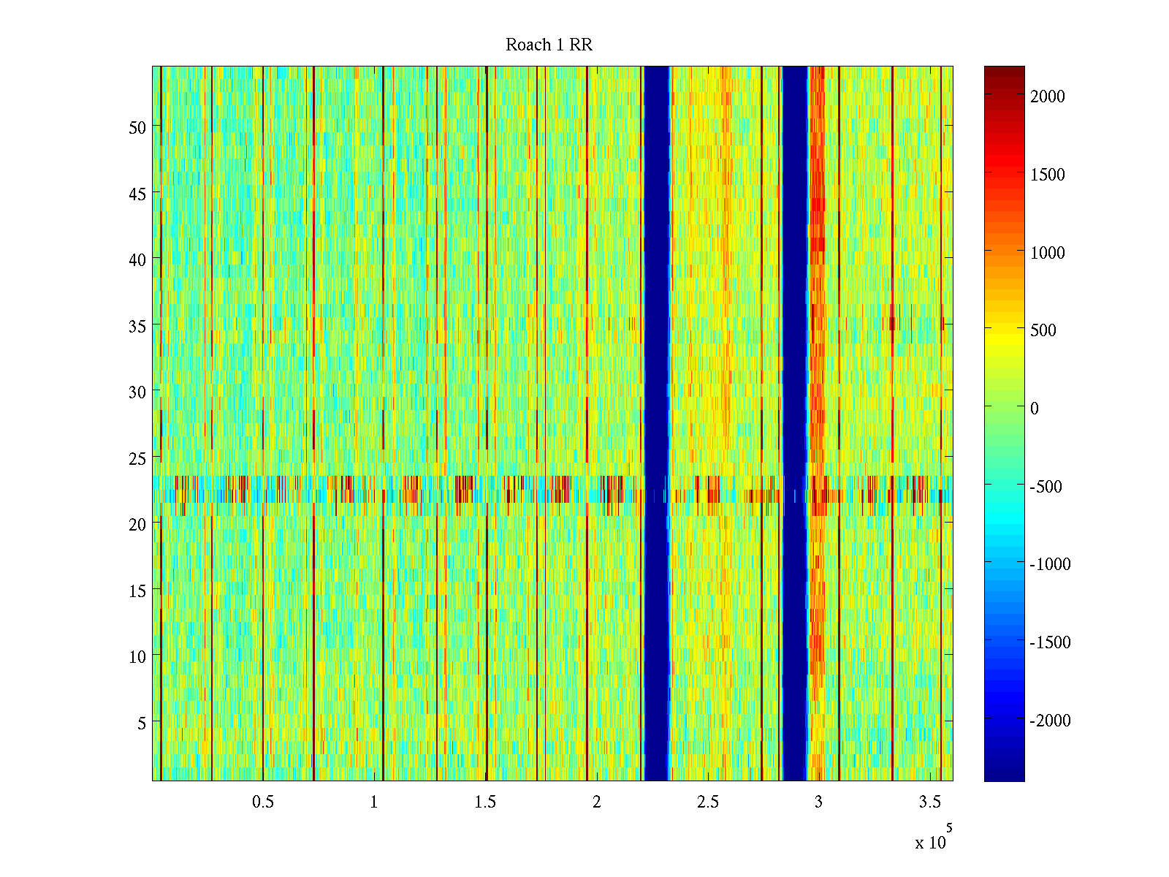
Task: Click the wide dark blue band near x=2.25
Action: [x=657, y=292]
